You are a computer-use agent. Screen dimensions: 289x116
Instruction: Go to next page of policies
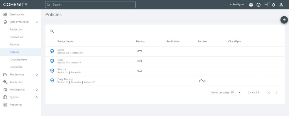click(x=276, y=93)
